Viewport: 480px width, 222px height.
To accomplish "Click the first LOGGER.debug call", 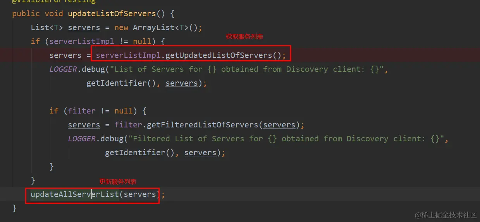I will (x=77, y=69).
